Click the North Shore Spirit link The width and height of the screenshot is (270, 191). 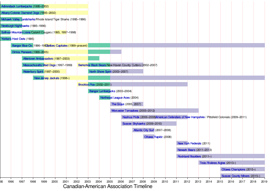coord(100,72)
